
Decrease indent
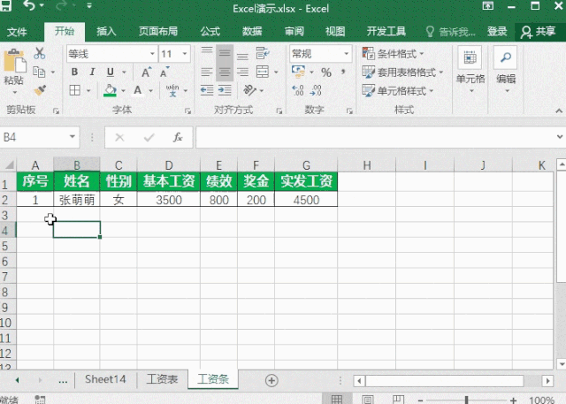pyautogui.click(x=207, y=90)
